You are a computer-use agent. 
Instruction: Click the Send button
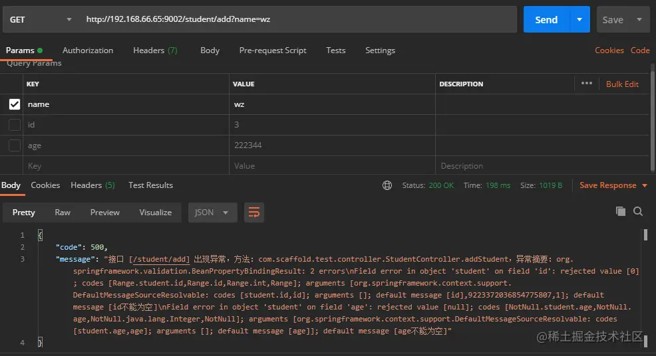coord(546,20)
